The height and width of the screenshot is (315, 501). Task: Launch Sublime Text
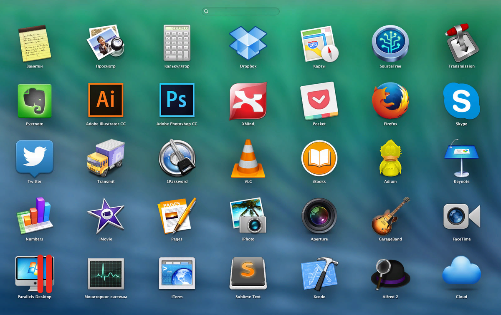pyautogui.click(x=248, y=274)
